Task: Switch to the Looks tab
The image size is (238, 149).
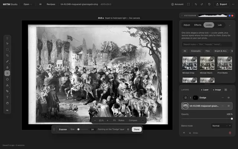Action: pyautogui.click(x=209, y=25)
